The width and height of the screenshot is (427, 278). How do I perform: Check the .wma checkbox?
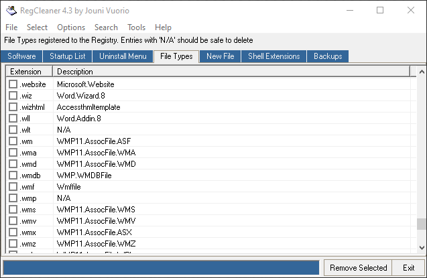[x=13, y=153]
